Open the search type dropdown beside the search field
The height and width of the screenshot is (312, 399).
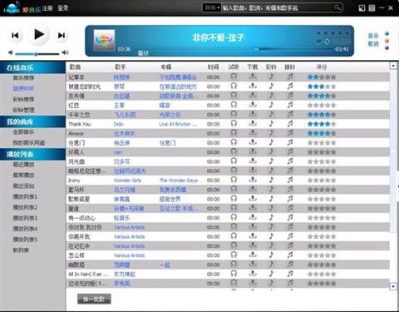pos(212,7)
